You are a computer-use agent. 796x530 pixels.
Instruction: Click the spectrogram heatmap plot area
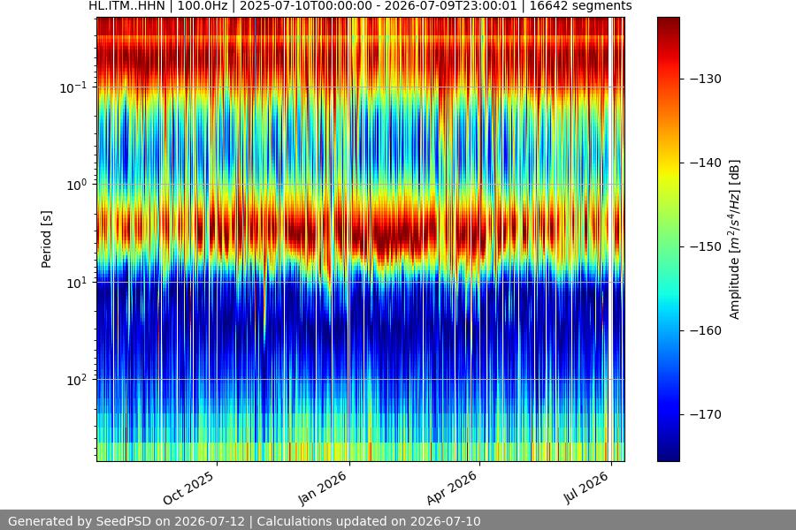(x=361, y=239)
